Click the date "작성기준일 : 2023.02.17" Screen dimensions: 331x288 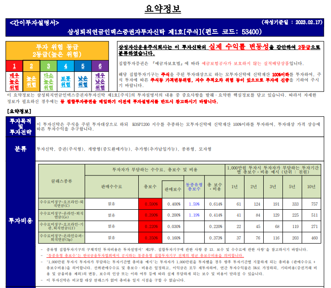(292, 22)
